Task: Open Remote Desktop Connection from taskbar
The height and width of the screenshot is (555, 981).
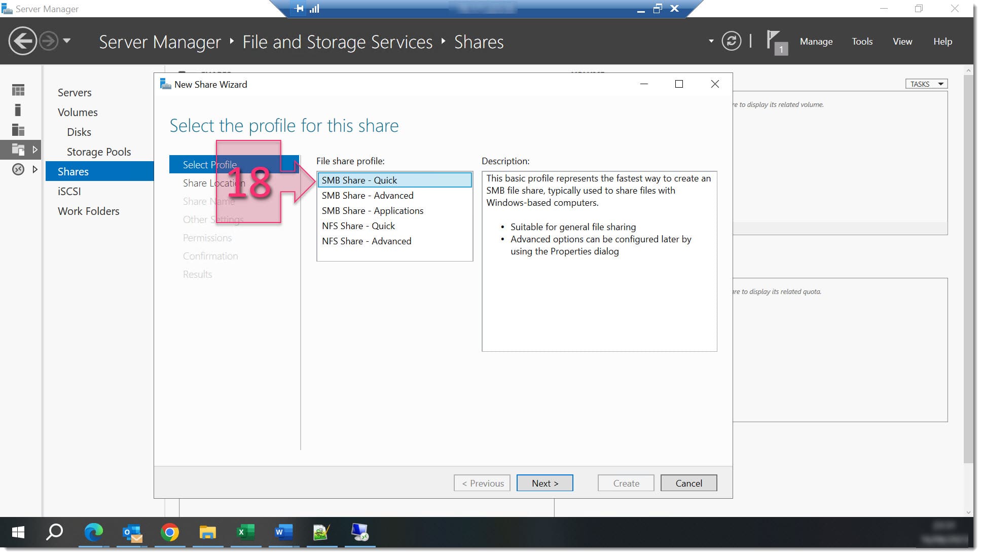Action: tap(360, 532)
